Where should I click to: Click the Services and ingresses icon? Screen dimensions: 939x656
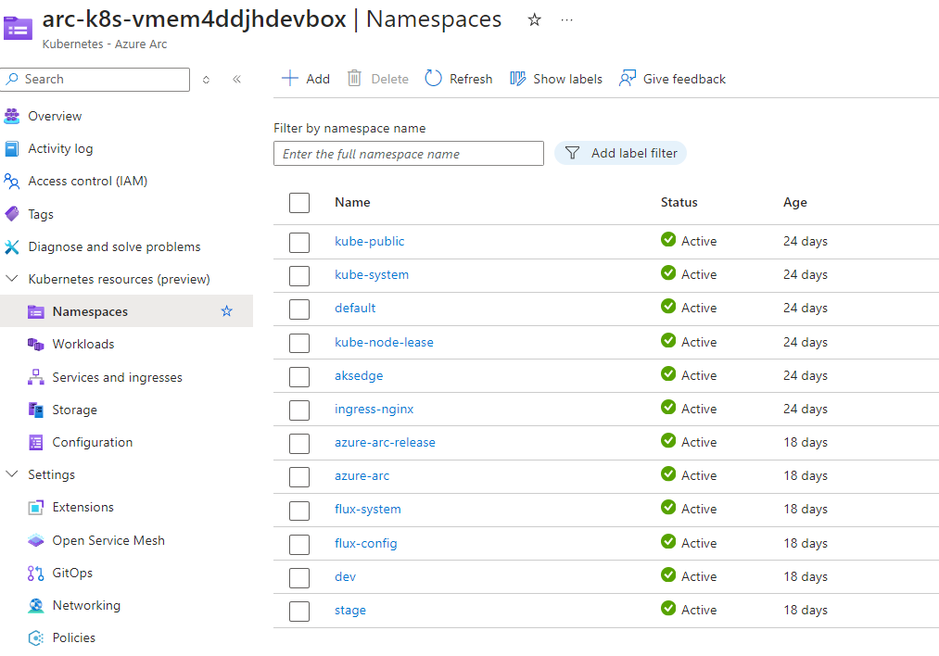pyautogui.click(x=36, y=377)
